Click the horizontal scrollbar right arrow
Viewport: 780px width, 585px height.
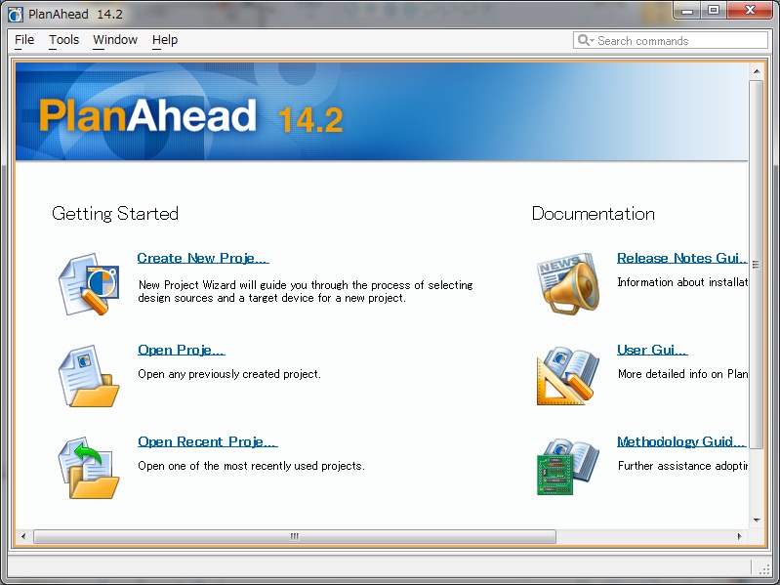tap(740, 536)
